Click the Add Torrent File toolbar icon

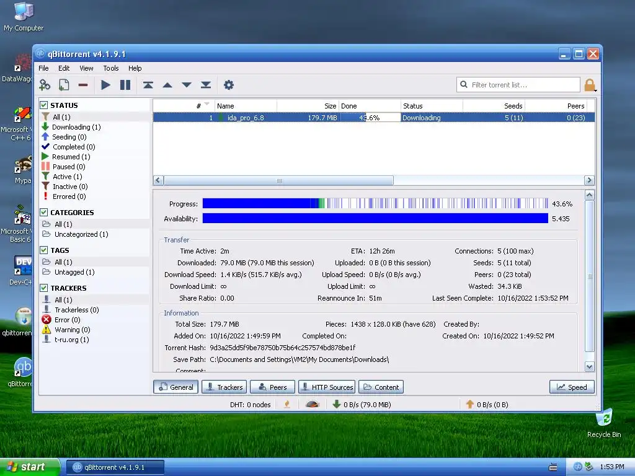(x=64, y=85)
